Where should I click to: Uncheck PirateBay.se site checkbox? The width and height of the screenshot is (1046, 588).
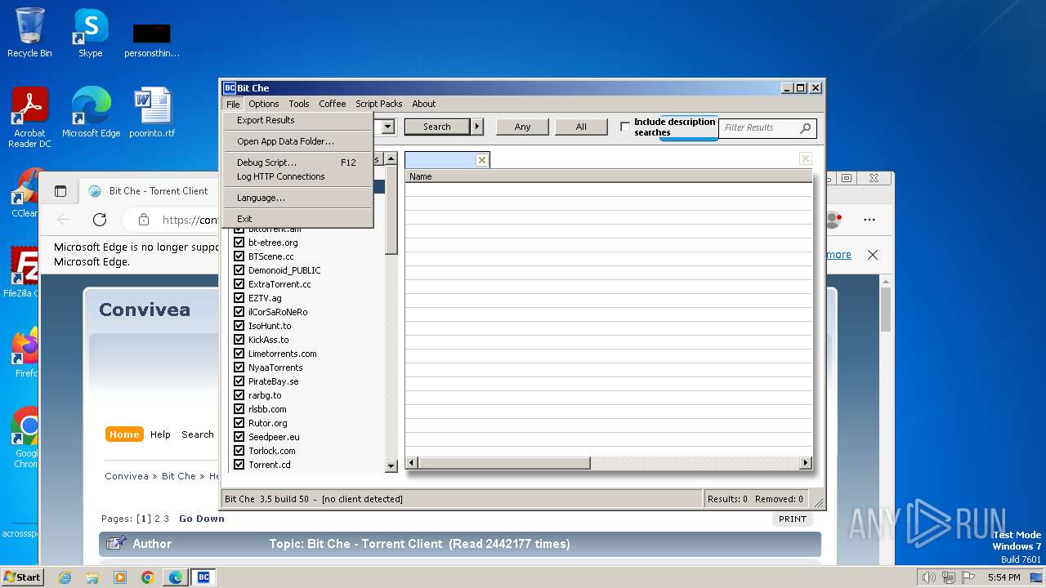click(x=239, y=381)
